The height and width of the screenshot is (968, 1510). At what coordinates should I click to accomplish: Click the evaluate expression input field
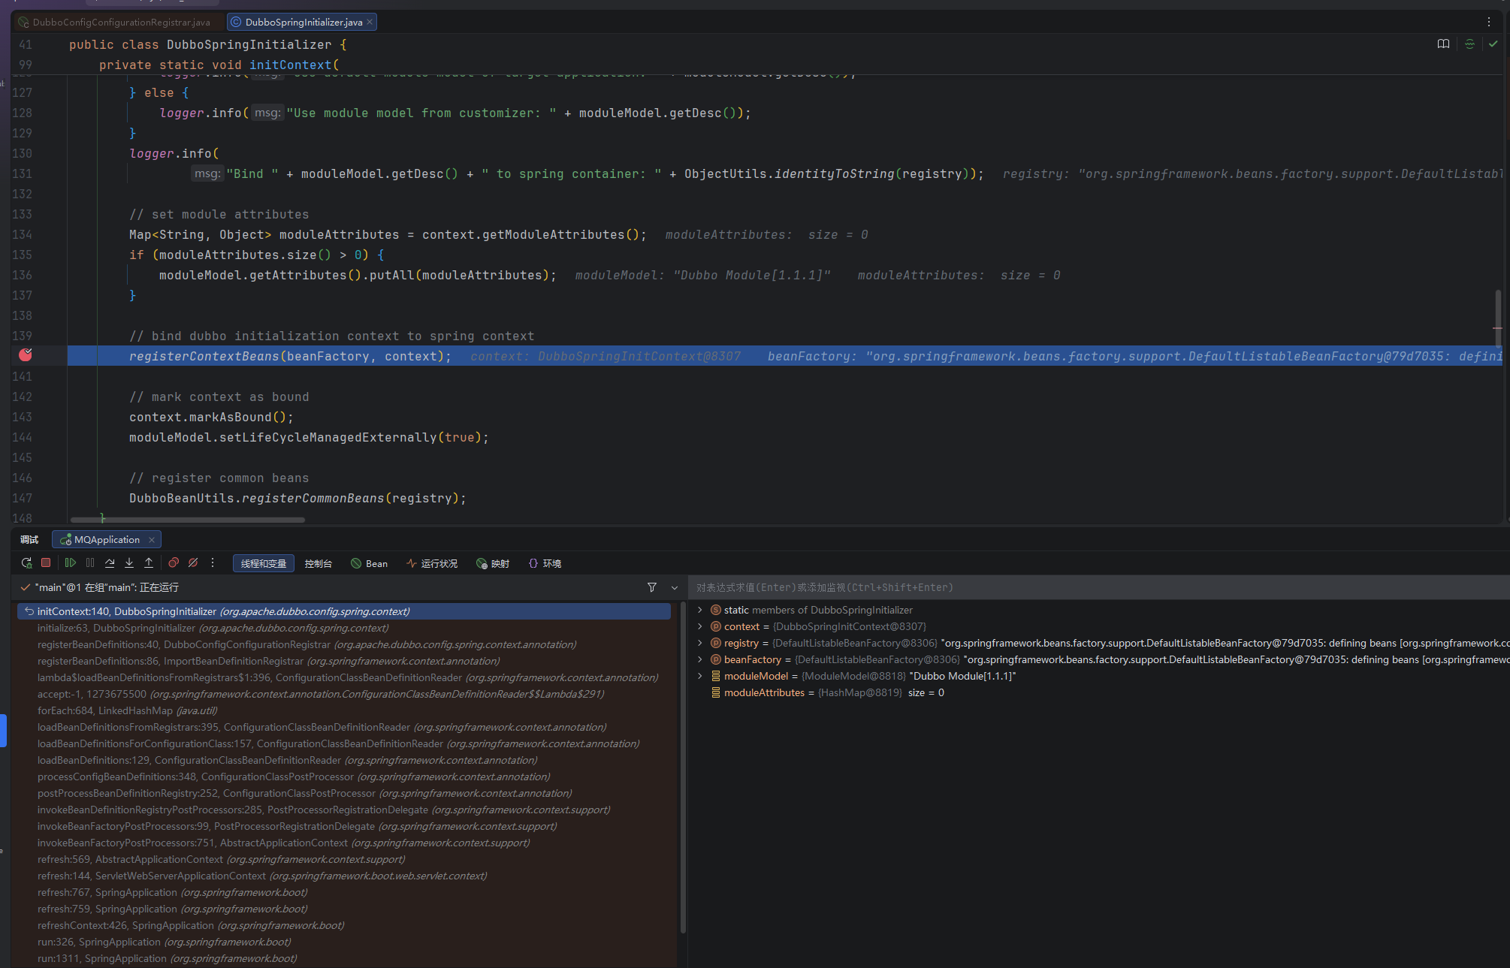coord(1052,588)
